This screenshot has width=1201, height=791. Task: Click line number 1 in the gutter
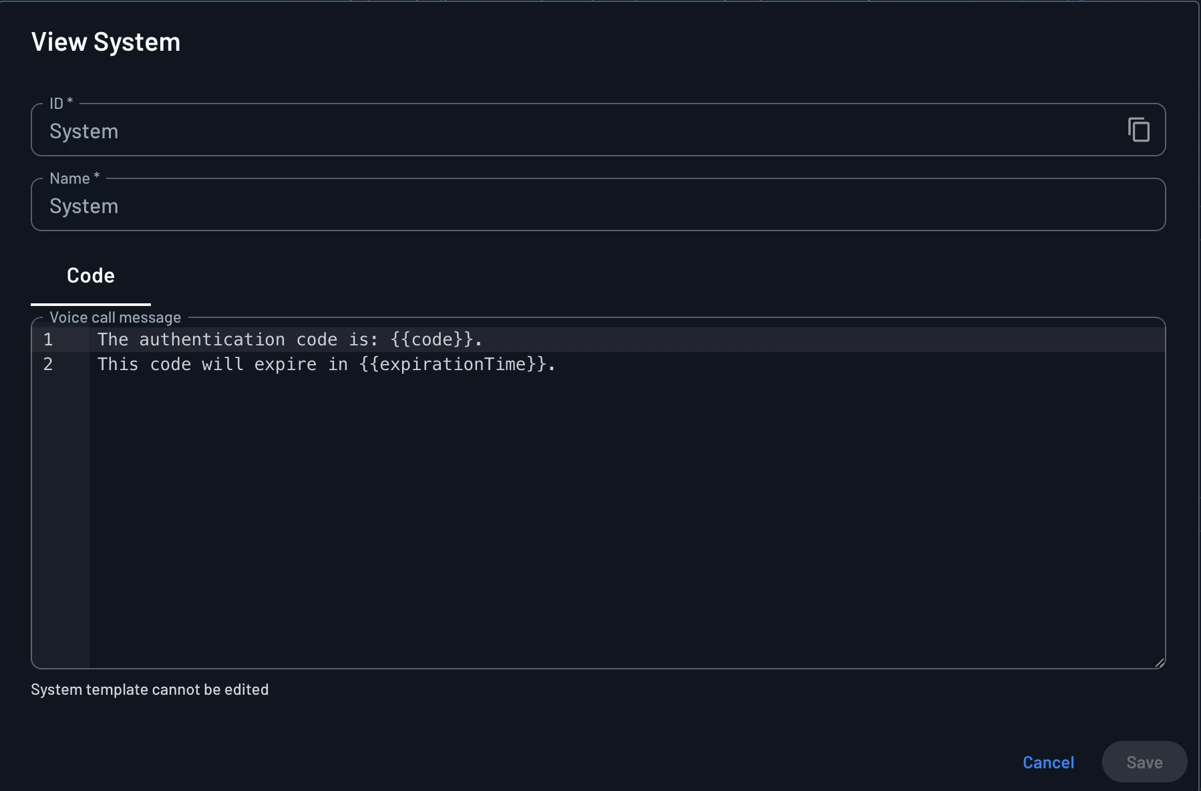[x=48, y=339]
